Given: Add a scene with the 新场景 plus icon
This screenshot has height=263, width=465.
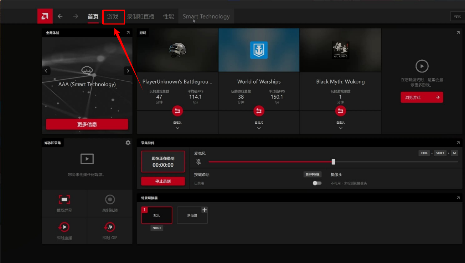Looking at the screenshot, I should [x=205, y=210].
